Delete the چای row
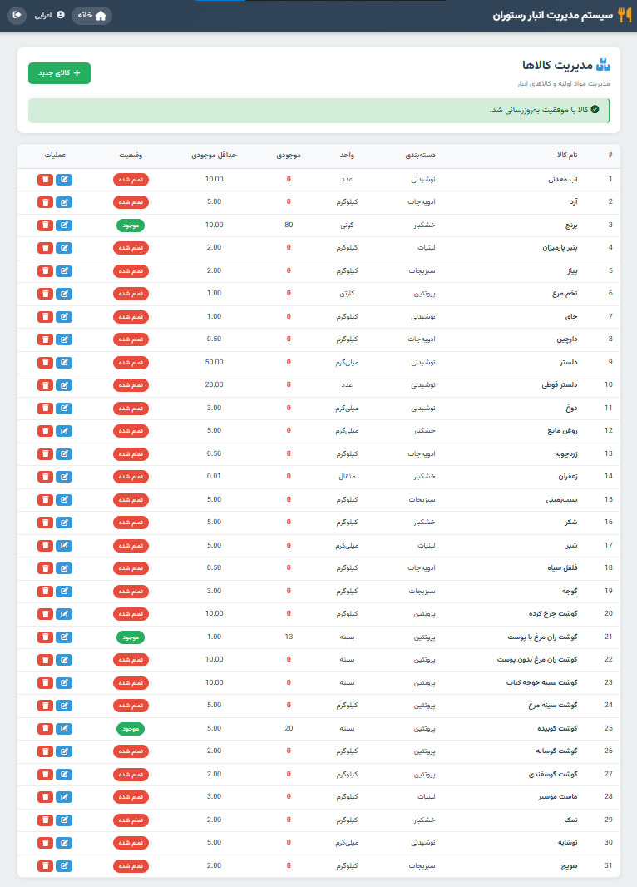The width and height of the screenshot is (637, 887). point(45,317)
